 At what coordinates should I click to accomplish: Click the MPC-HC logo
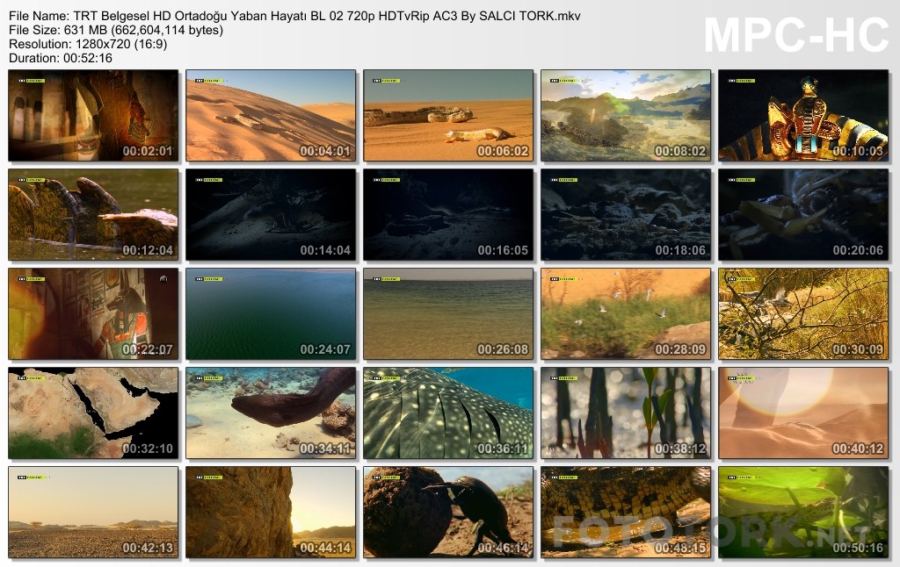point(796,35)
